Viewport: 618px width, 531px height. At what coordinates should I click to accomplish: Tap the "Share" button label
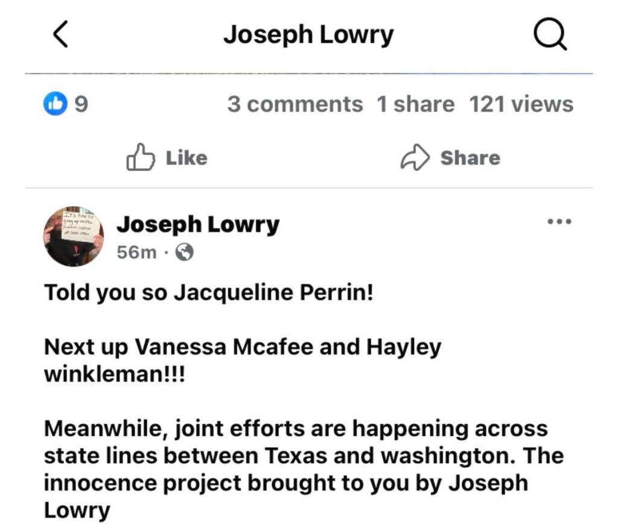pyautogui.click(x=470, y=158)
